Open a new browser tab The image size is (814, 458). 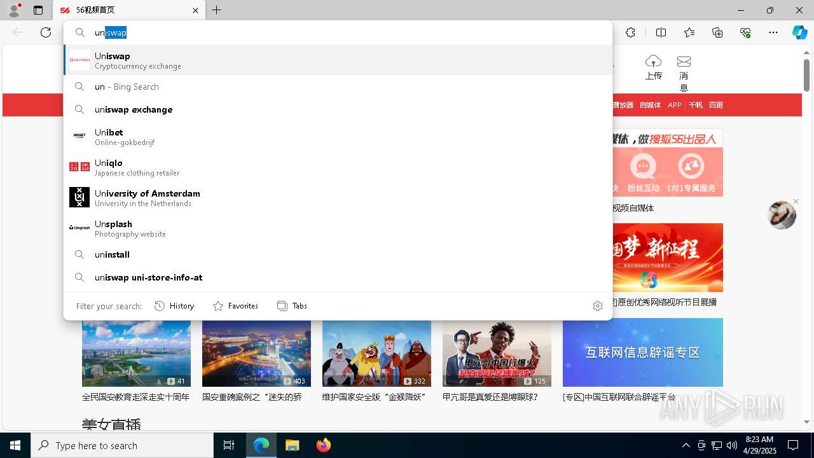pos(217,10)
